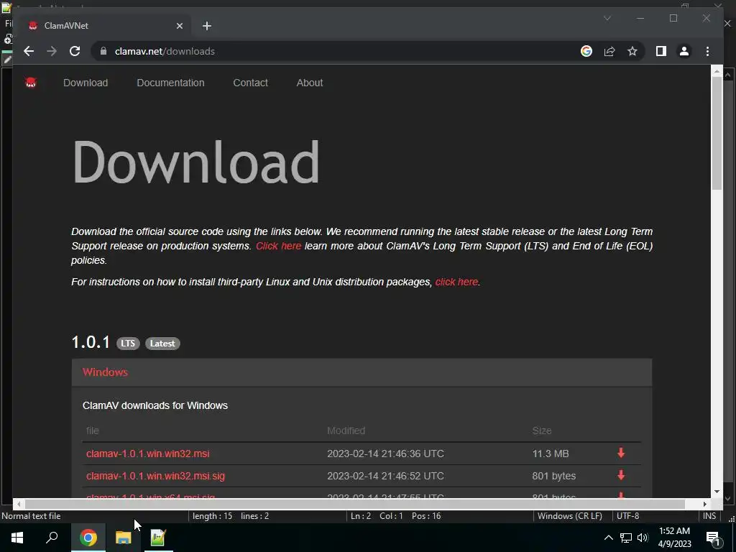
Task: Open the Contact nav item
Action: click(250, 83)
